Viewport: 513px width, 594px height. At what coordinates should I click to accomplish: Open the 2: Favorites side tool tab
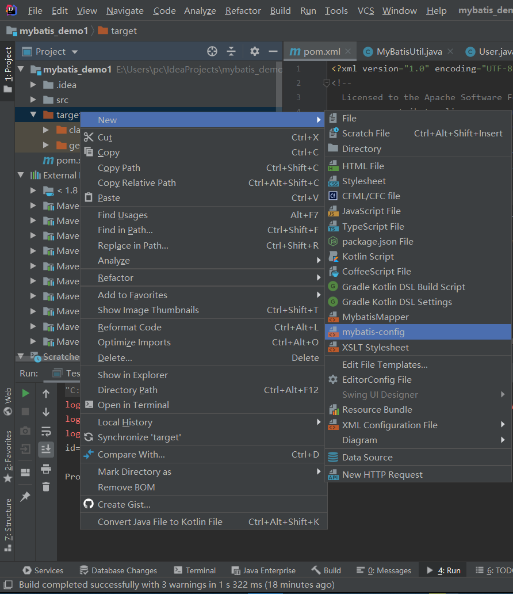point(7,456)
